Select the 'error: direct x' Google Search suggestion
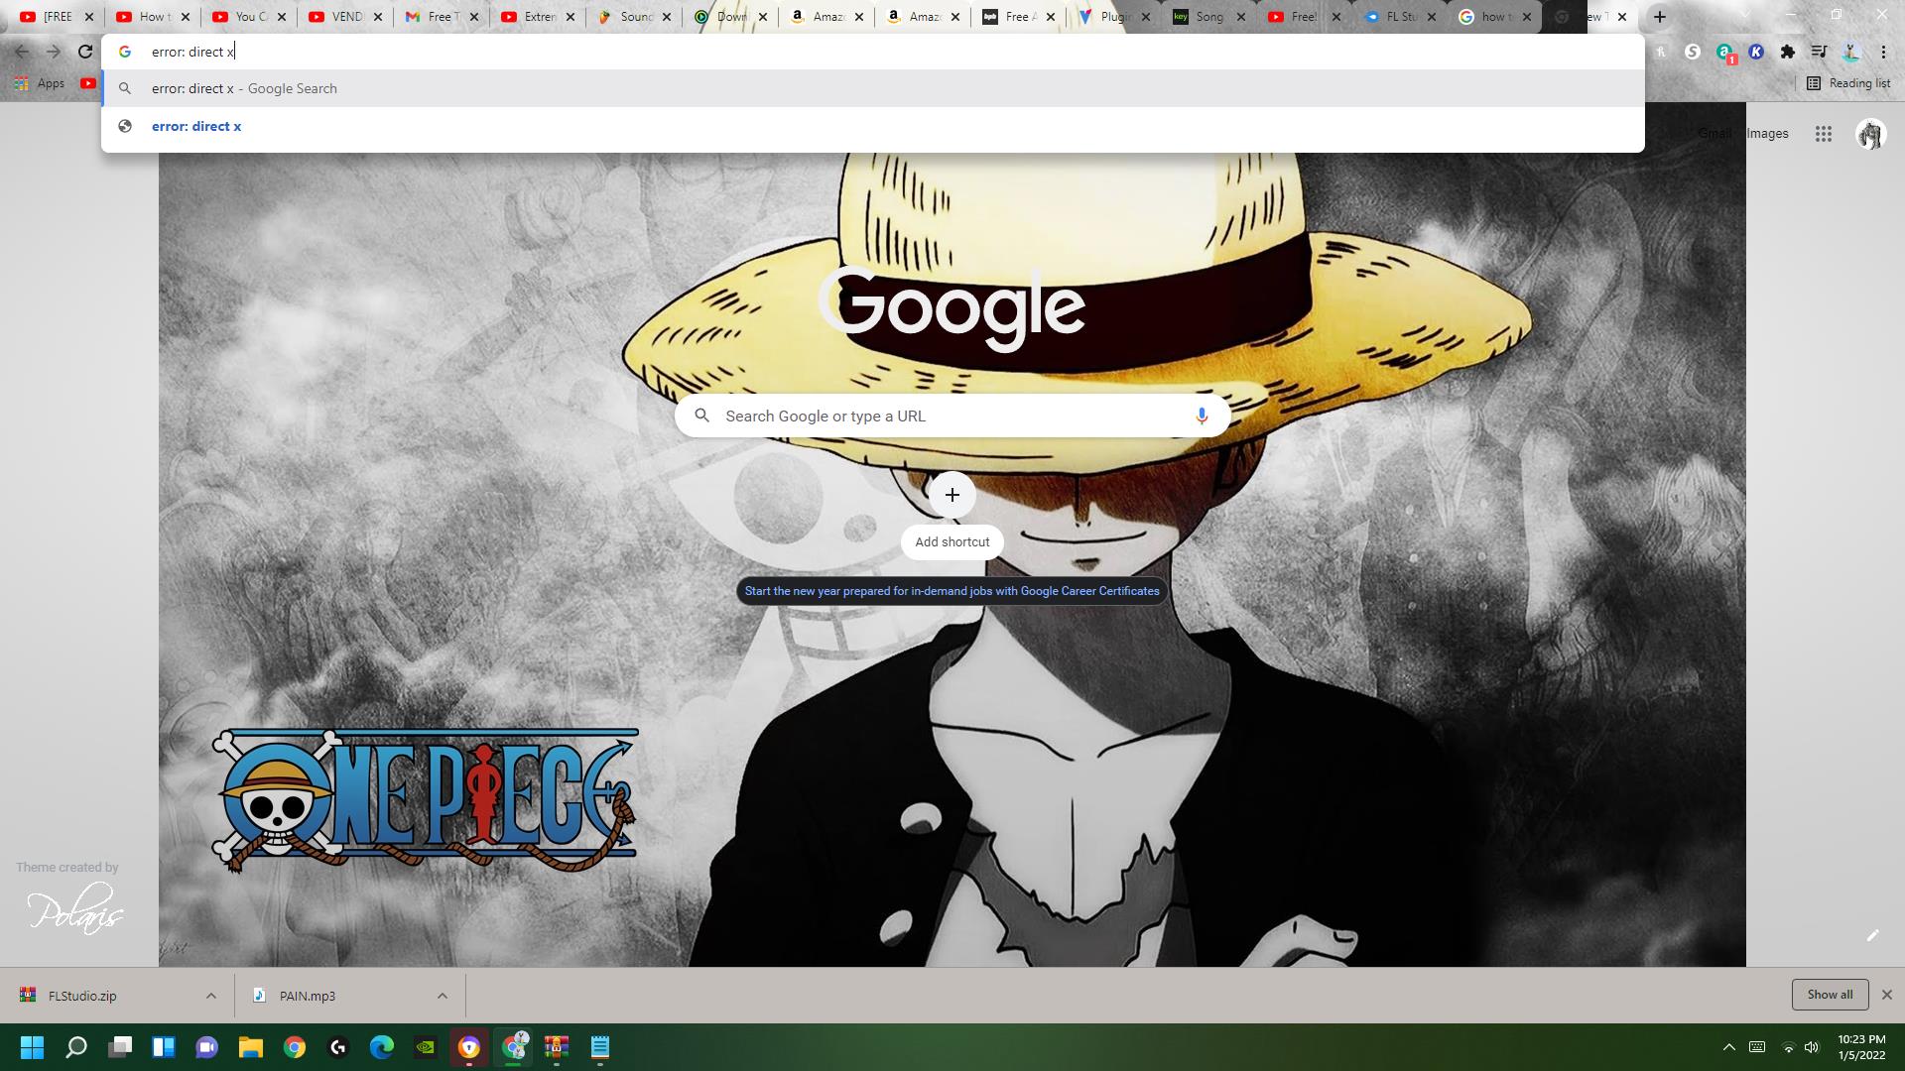 click(x=244, y=88)
